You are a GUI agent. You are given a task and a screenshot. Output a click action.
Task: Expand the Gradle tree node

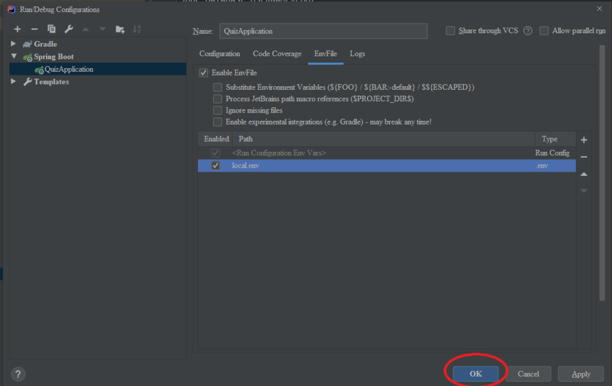13,44
